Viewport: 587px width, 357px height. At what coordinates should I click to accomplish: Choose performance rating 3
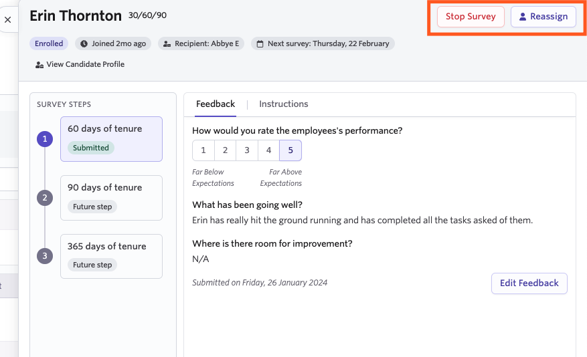pyautogui.click(x=247, y=150)
